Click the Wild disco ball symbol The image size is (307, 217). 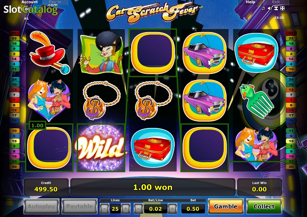point(101,148)
